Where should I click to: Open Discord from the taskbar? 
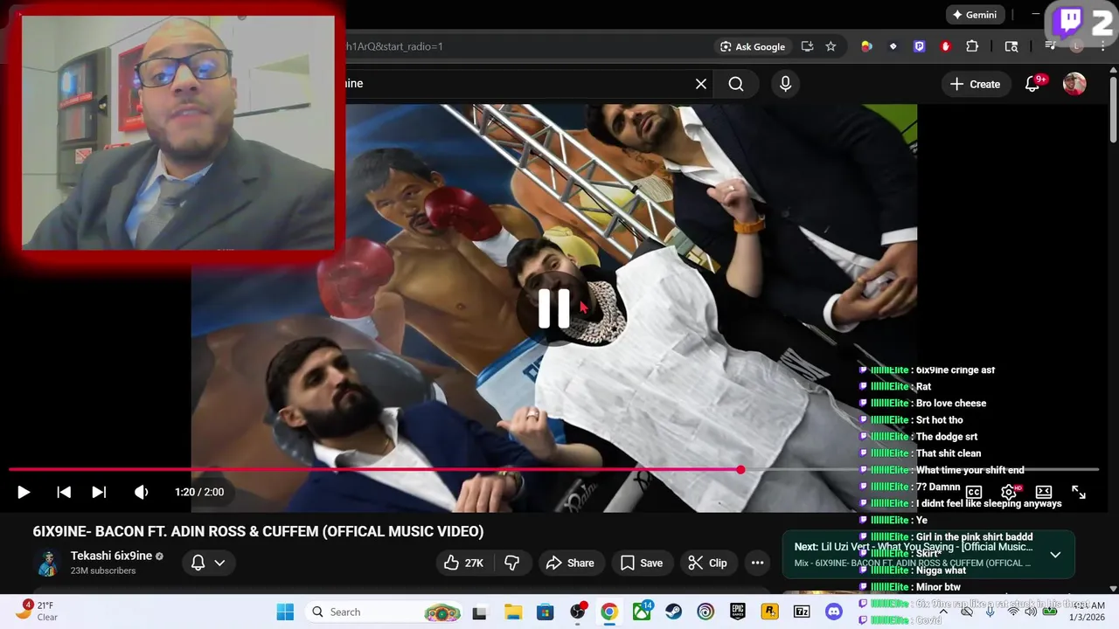click(834, 612)
